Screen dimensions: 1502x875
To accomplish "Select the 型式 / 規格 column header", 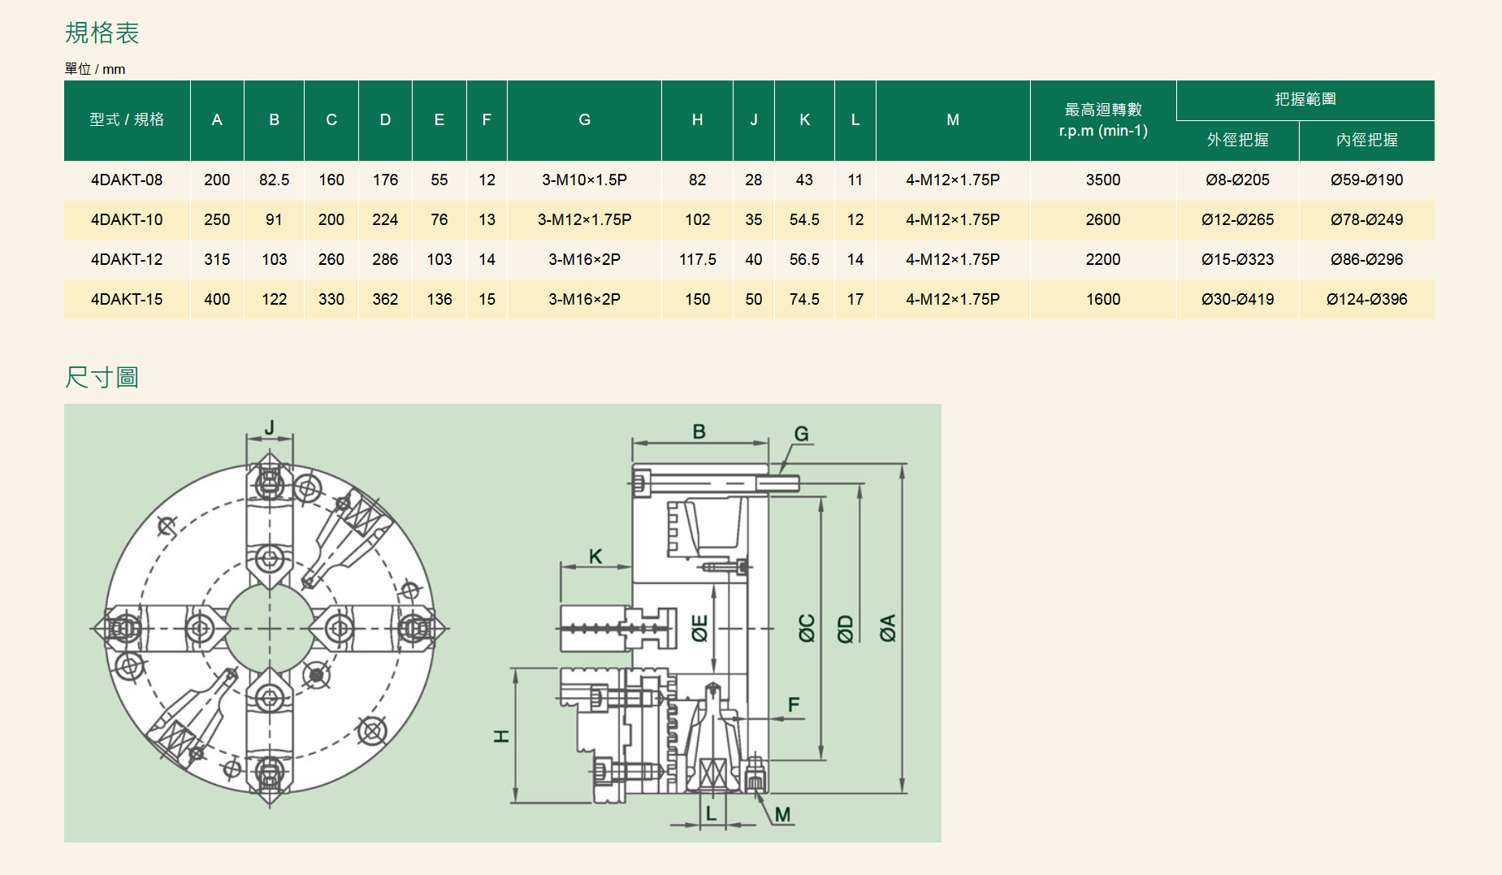I will pyautogui.click(x=127, y=120).
